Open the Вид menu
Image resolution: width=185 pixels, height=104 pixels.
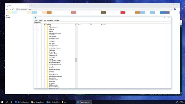[x=45, y=20]
